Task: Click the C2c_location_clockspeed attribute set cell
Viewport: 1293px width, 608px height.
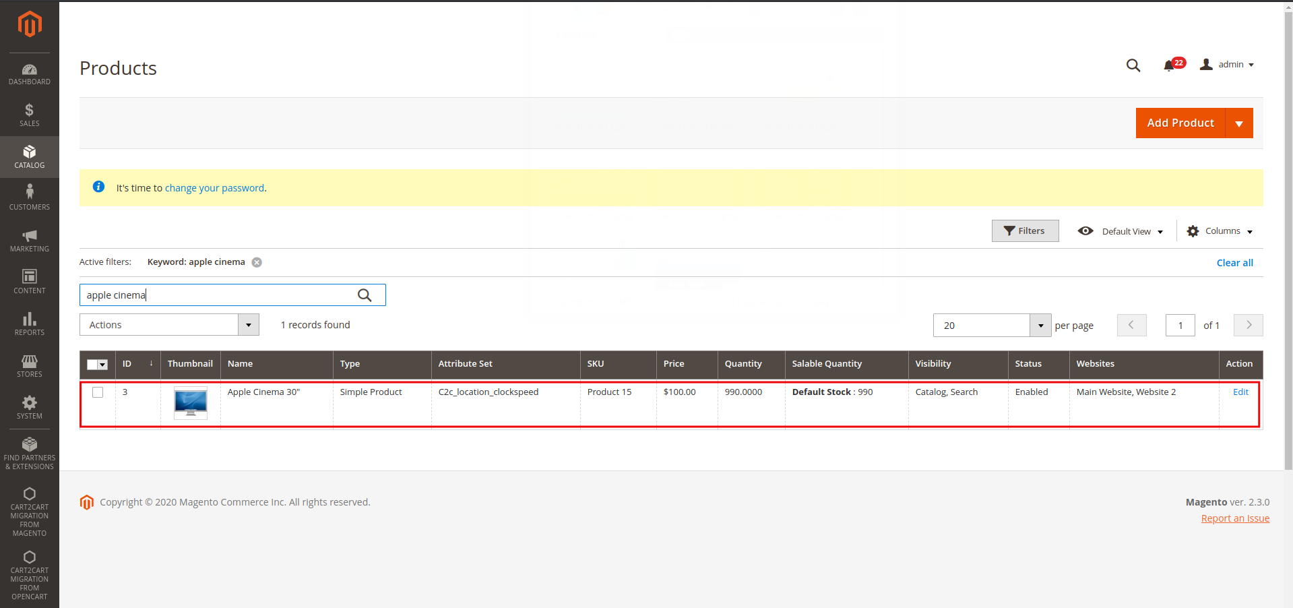Action: (x=506, y=403)
